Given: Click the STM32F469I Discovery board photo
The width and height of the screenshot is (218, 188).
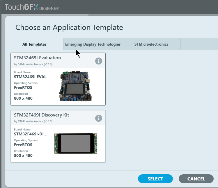Looking at the screenshot, I should tap(76, 144).
